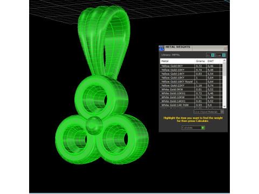Toggle the Use Object Materials option
This screenshot has width=259, height=194.
[209, 112]
